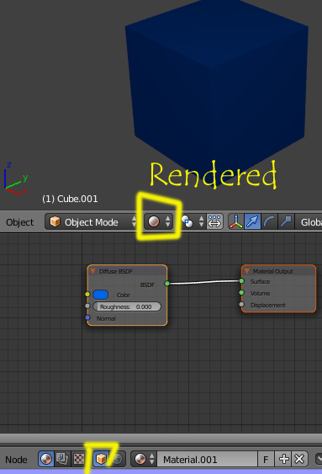Click the Surface input socket
Image resolution: width=322 pixels, height=474 pixels.
pos(241,281)
